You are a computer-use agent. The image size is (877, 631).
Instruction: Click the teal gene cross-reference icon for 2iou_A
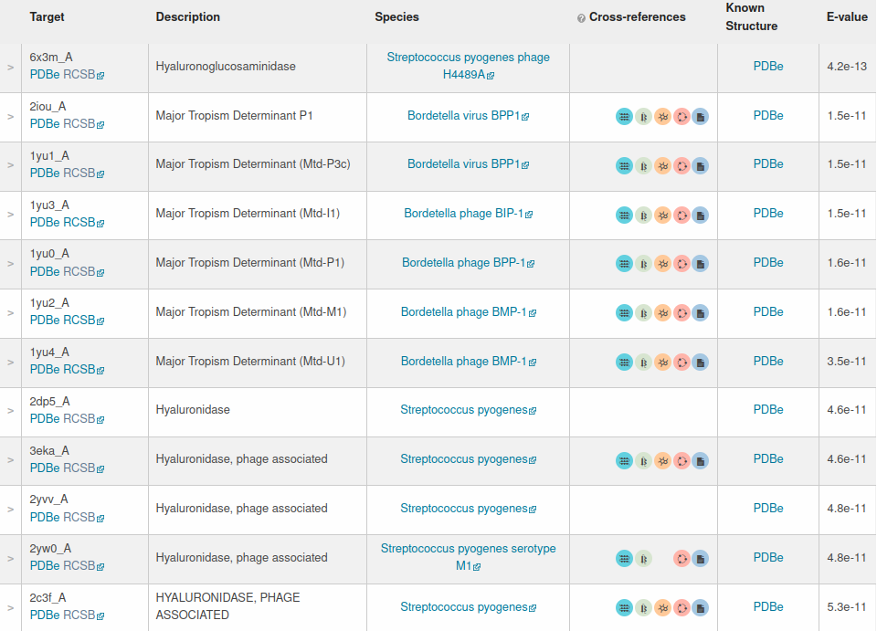[624, 117]
